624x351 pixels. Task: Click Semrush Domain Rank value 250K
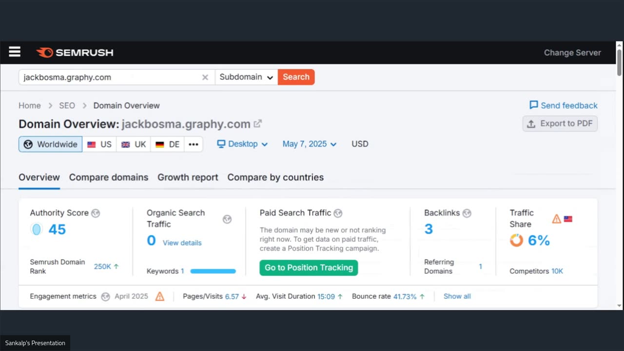pyautogui.click(x=102, y=267)
